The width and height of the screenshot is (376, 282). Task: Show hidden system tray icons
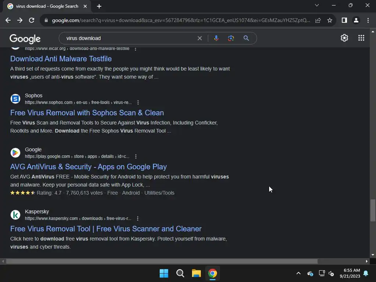coord(299,273)
